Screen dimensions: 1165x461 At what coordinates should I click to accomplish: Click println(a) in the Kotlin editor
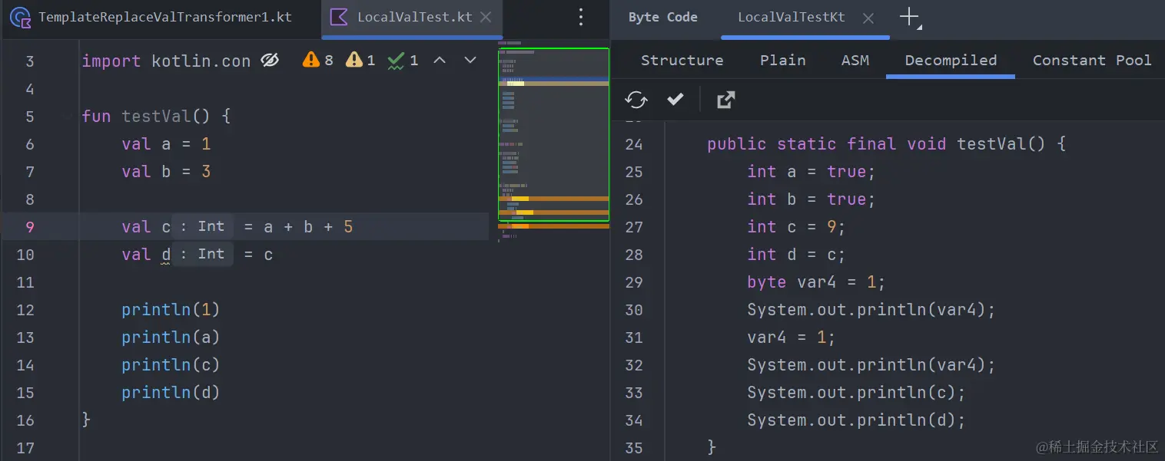coord(171,337)
